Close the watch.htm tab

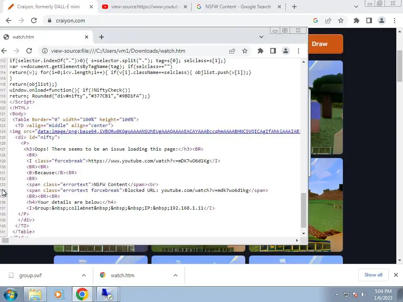pos(87,37)
